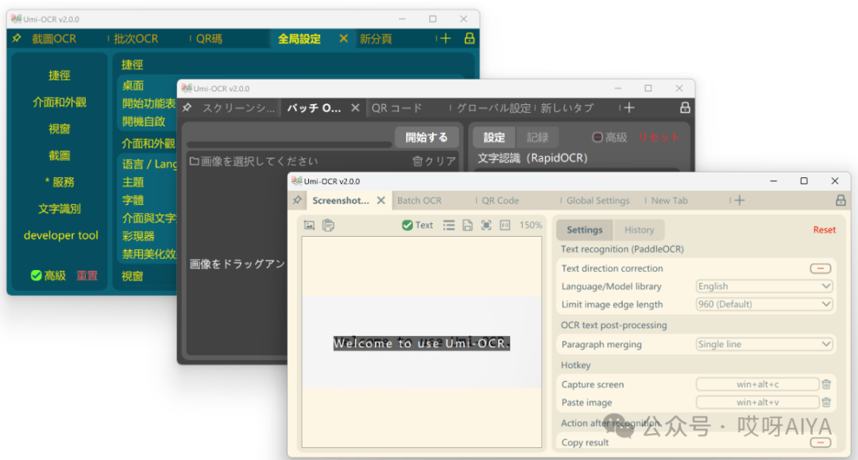This screenshot has width=858, height=460.
Task: Add a tab with plus icon in English window
Action: (x=740, y=200)
